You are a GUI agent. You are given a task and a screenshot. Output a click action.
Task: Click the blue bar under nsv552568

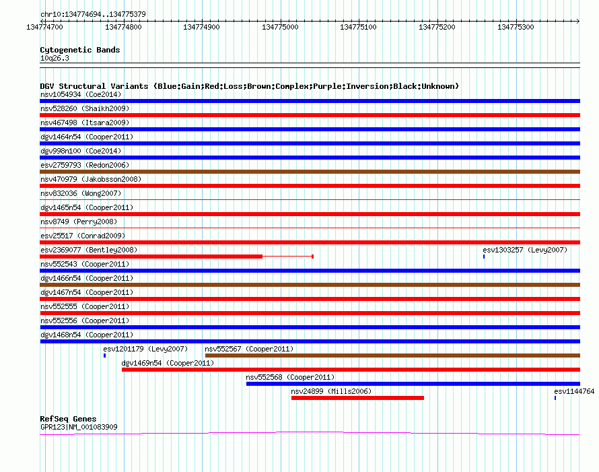413,384
